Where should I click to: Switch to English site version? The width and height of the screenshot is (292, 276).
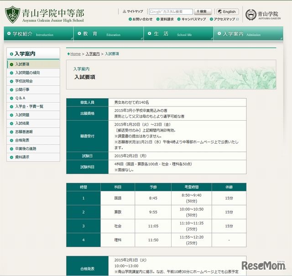pyautogui.click(x=228, y=11)
